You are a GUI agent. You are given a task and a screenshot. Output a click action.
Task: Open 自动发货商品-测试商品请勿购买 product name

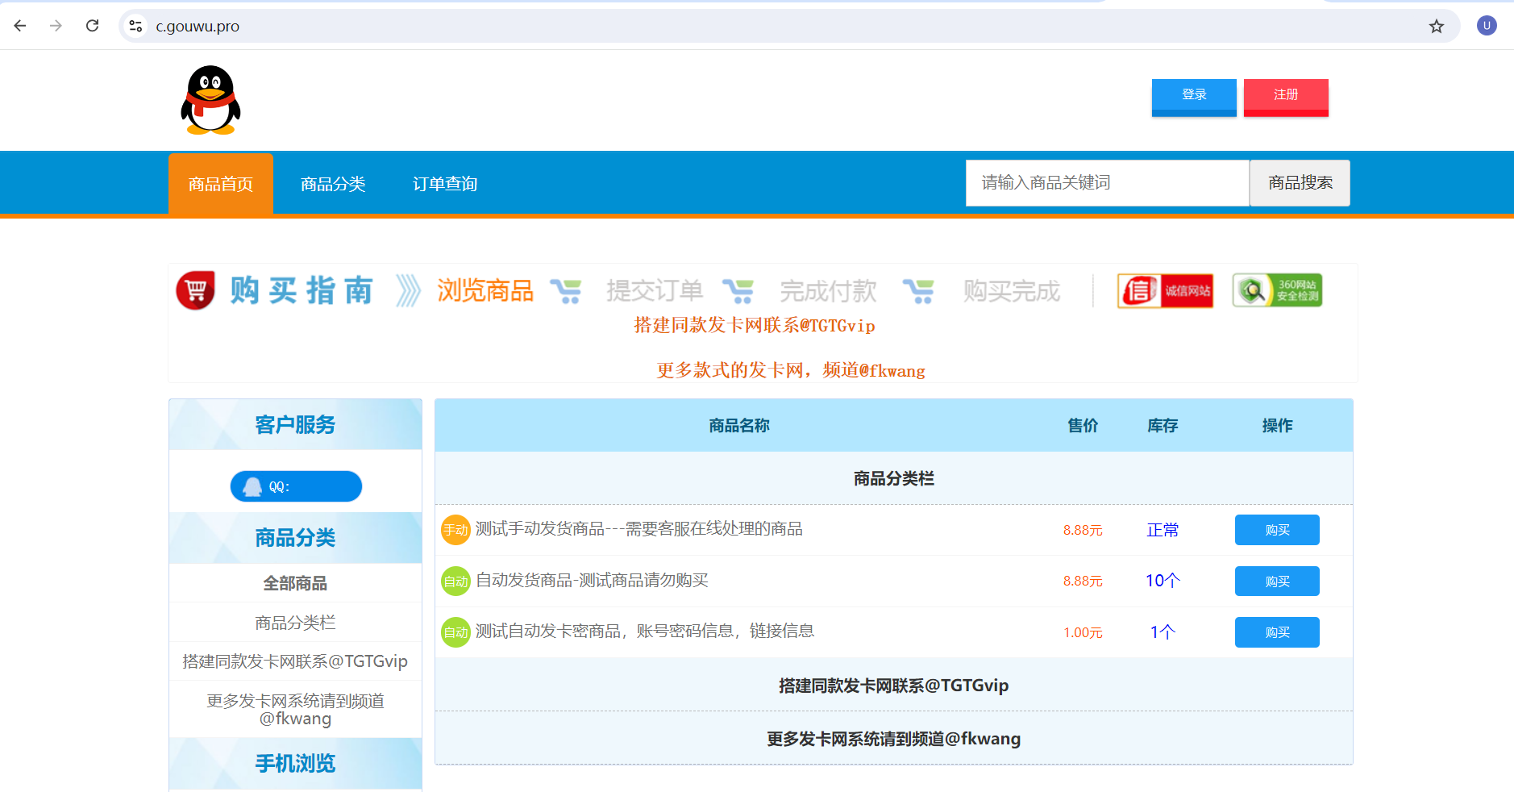pyautogui.click(x=592, y=580)
